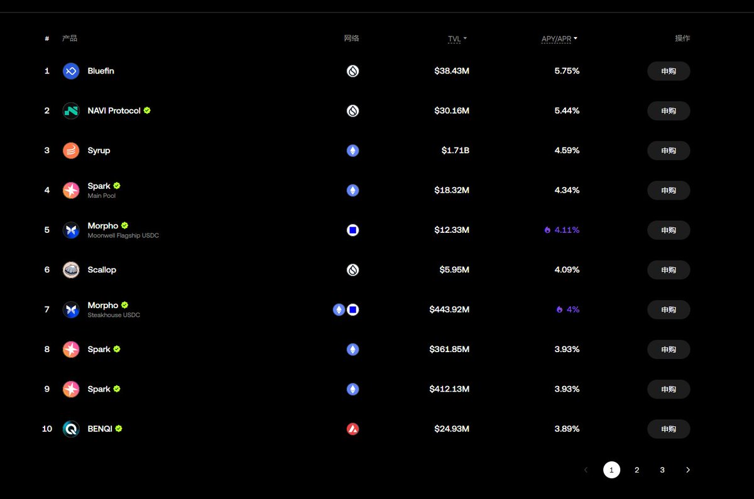Click the Moonwell Flagship USDC subtitle
This screenshot has height=499, width=754.
[123, 236]
